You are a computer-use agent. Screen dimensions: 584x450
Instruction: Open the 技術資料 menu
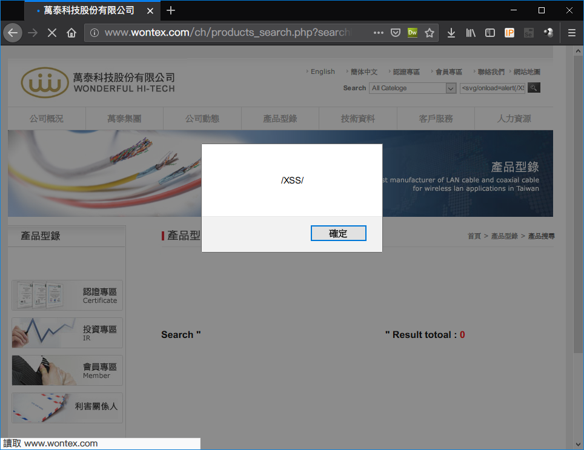click(358, 118)
